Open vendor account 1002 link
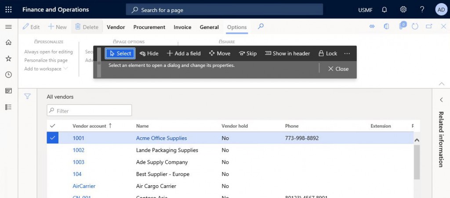Screen dimensions: 450x198 coord(78,150)
